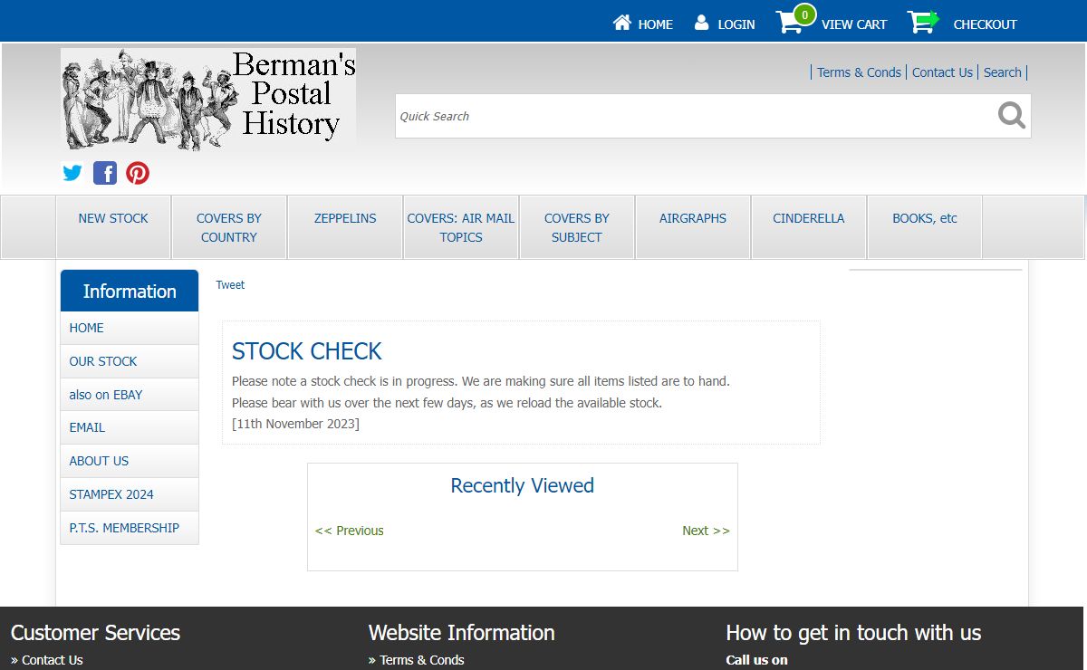Open EMAIL in the sidebar
This screenshot has width=1087, height=670.
click(x=130, y=427)
